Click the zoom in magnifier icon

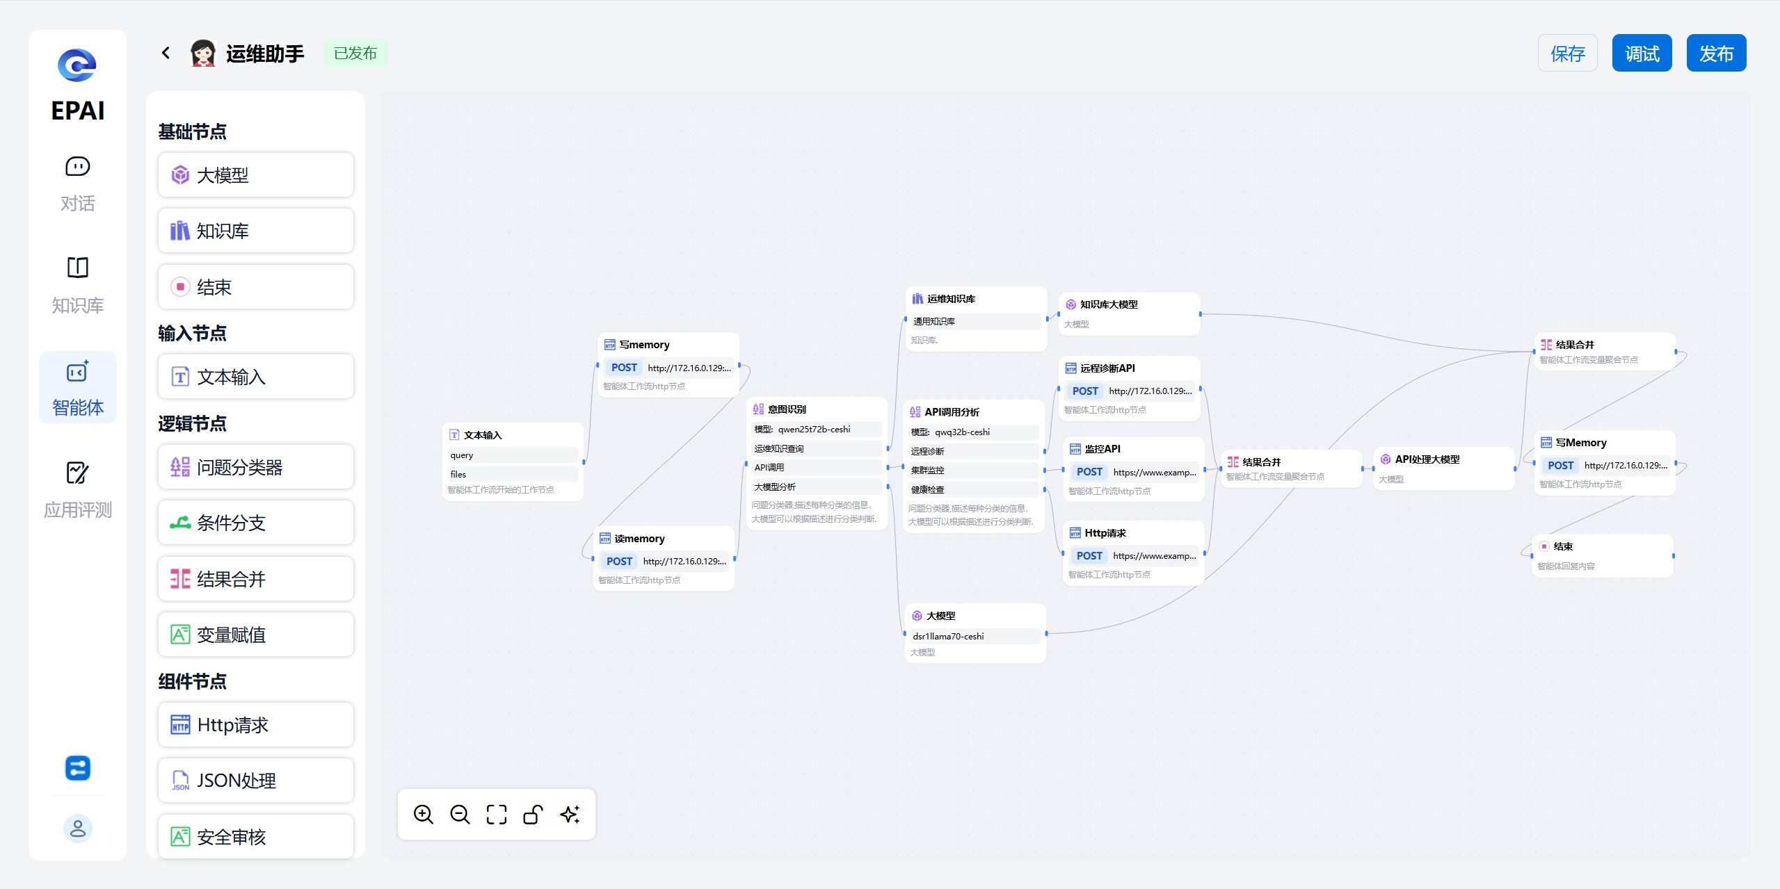423,814
